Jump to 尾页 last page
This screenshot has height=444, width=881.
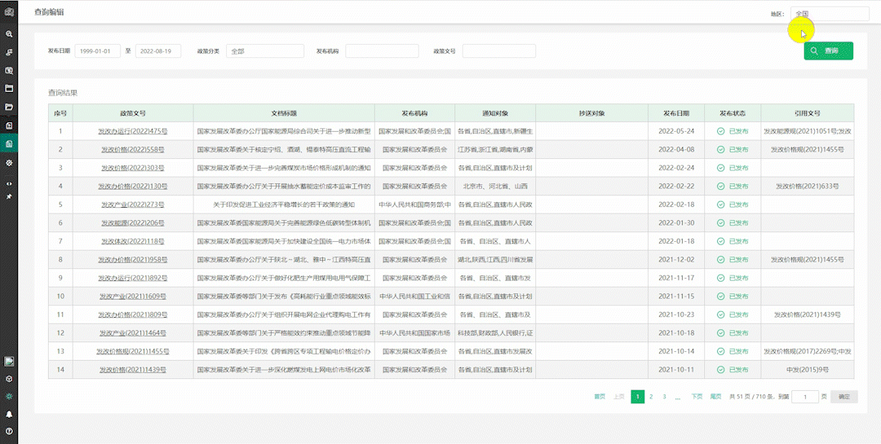tap(715, 397)
